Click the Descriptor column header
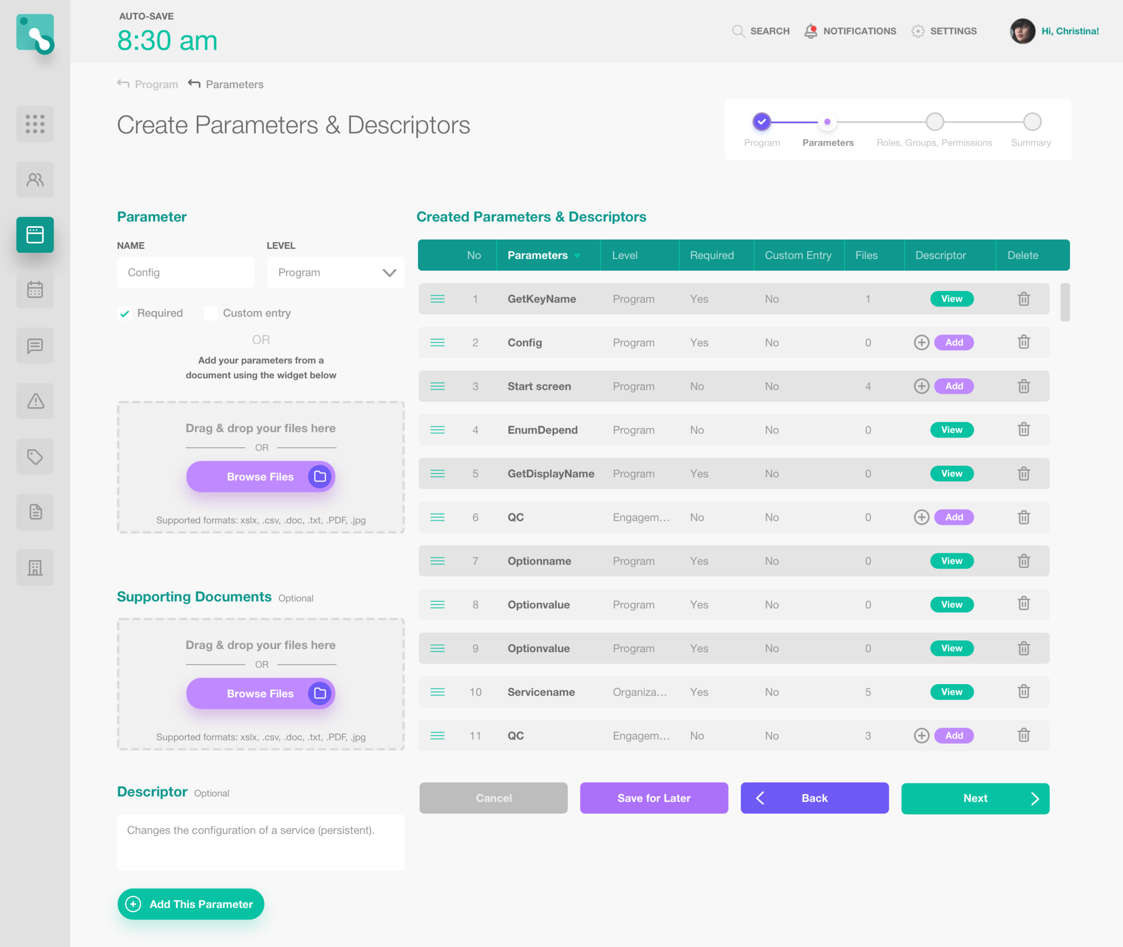1123x947 pixels. [x=940, y=255]
